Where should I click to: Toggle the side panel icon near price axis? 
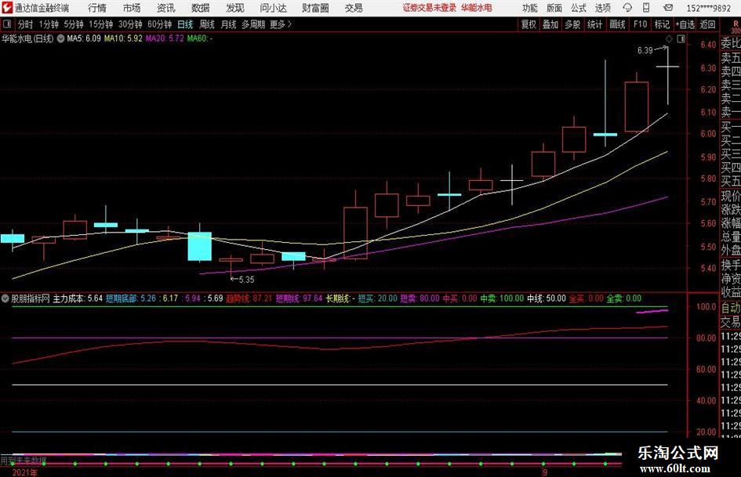coord(681,38)
